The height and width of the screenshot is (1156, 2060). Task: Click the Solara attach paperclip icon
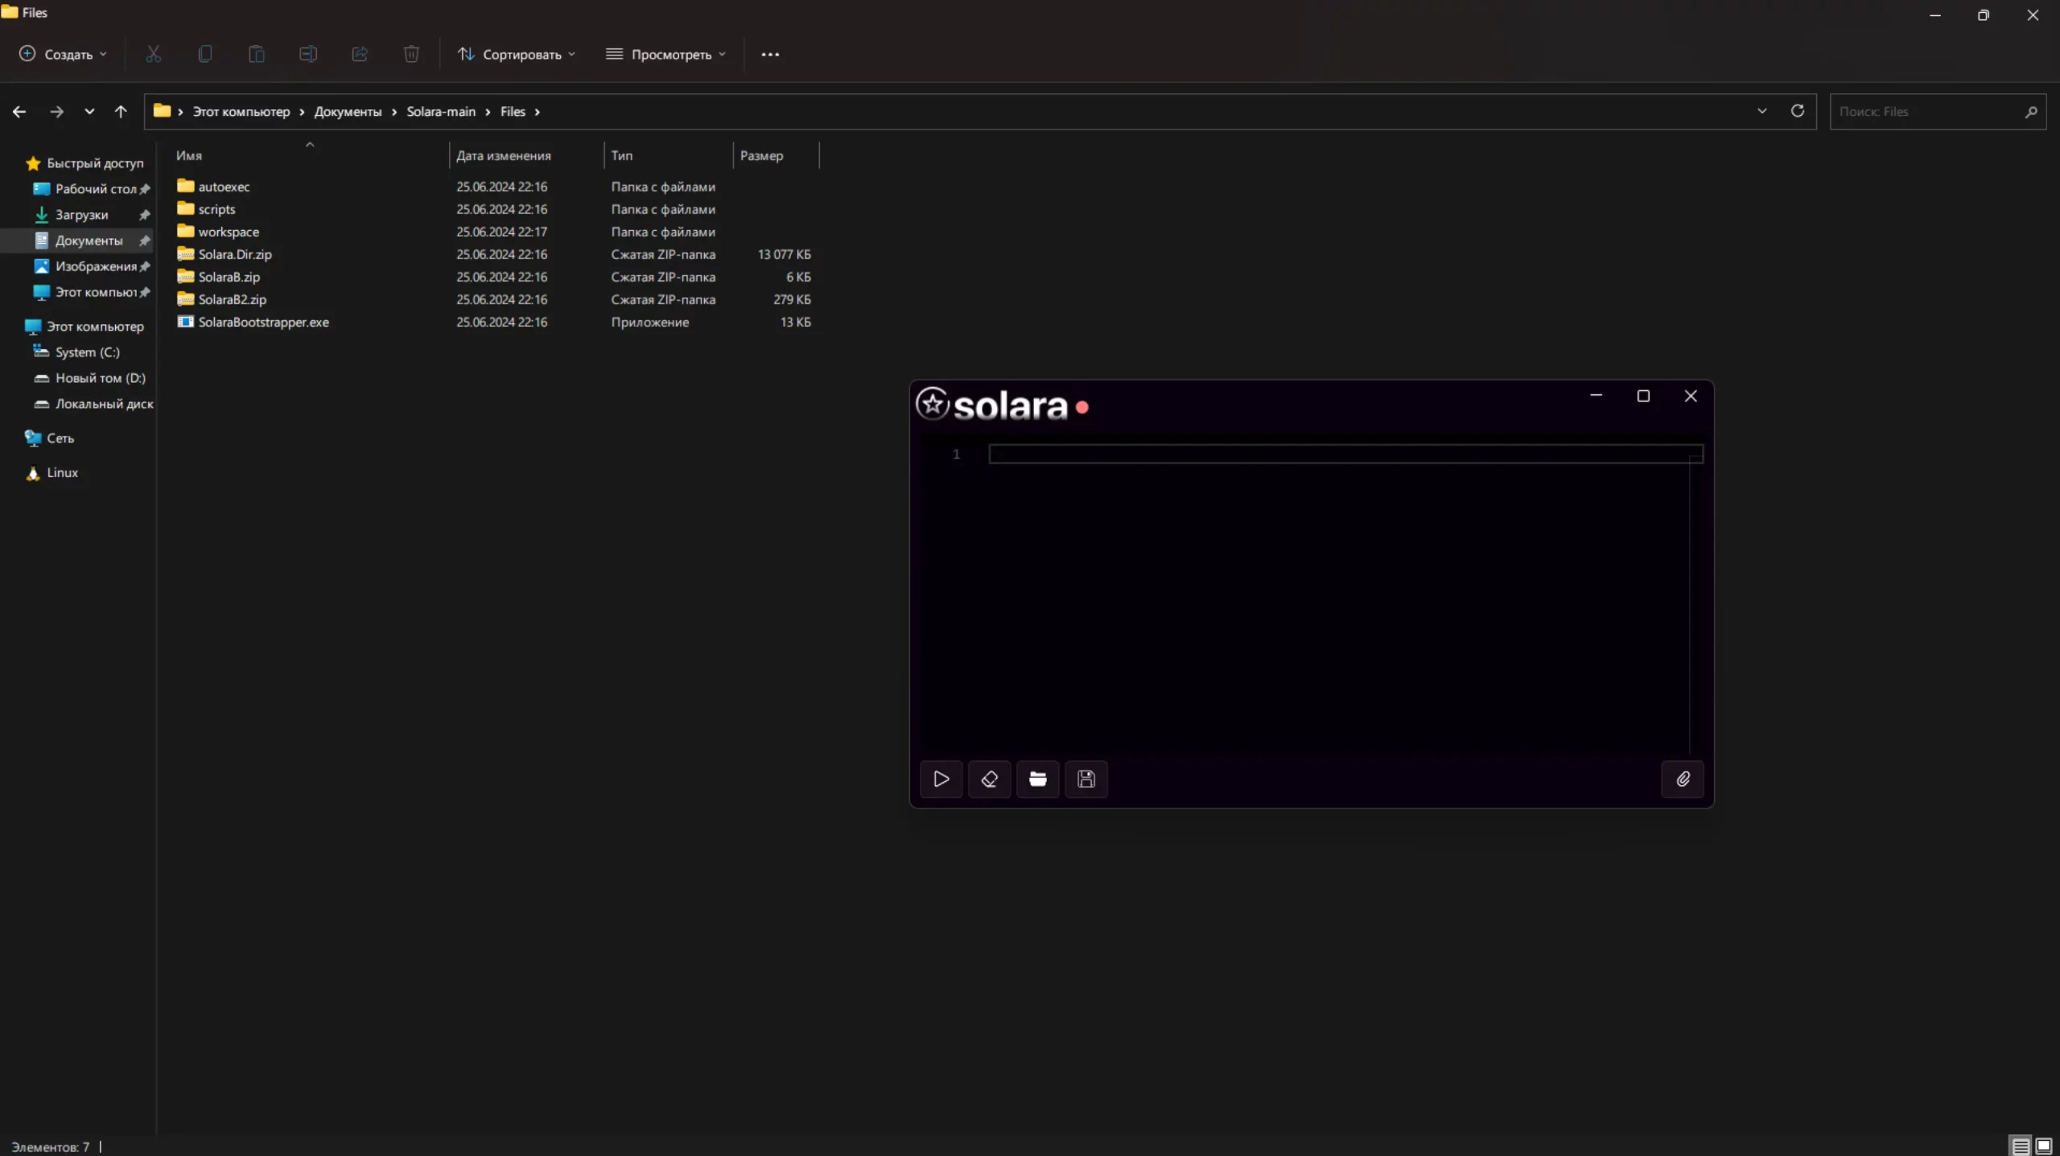pos(1683,779)
